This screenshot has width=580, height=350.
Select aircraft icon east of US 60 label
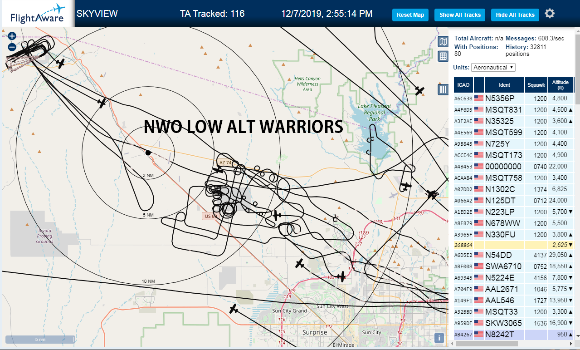[276, 216]
